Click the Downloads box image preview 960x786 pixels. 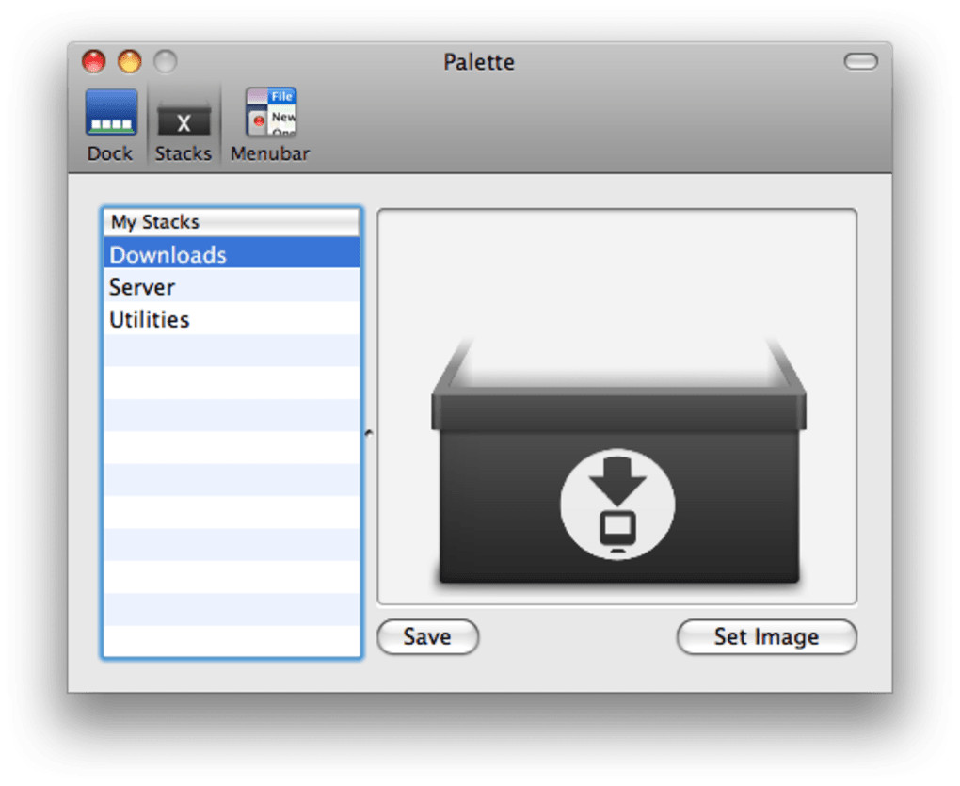(x=617, y=407)
